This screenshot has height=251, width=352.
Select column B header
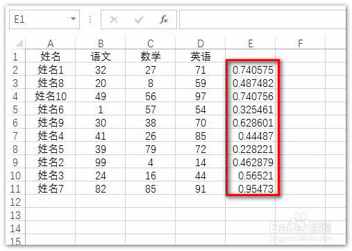click(100, 43)
